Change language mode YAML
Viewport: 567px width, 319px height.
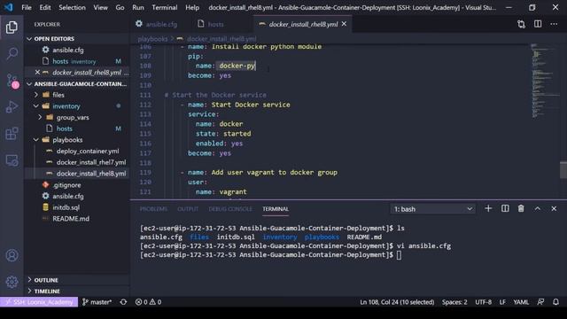(521, 302)
